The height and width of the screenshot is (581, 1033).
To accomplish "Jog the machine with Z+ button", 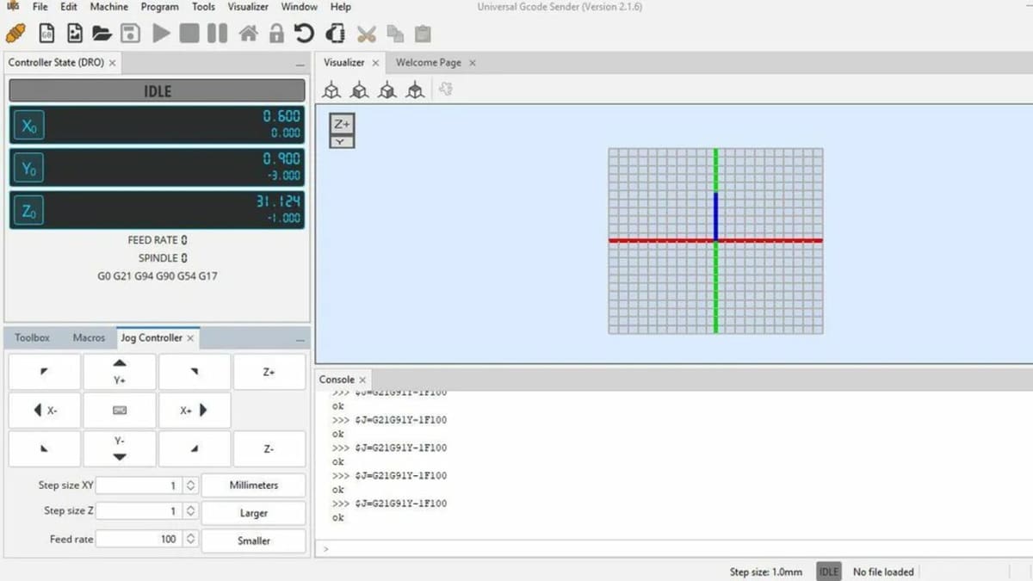I will (x=269, y=373).
